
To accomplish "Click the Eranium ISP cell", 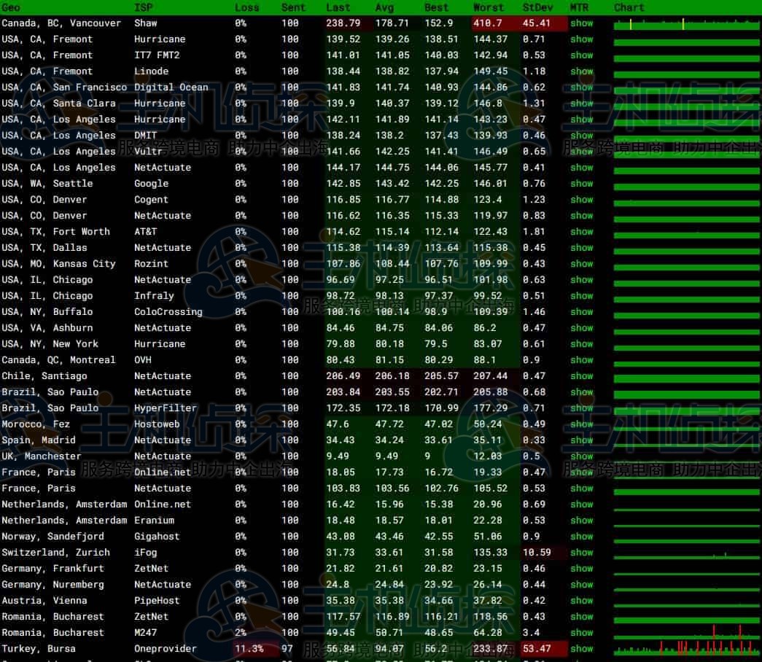I will [x=154, y=521].
